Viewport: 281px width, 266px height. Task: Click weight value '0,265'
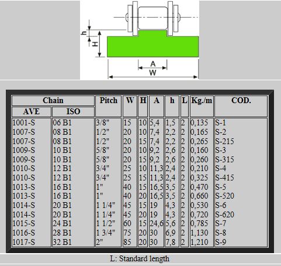pyautogui.click(x=199, y=141)
